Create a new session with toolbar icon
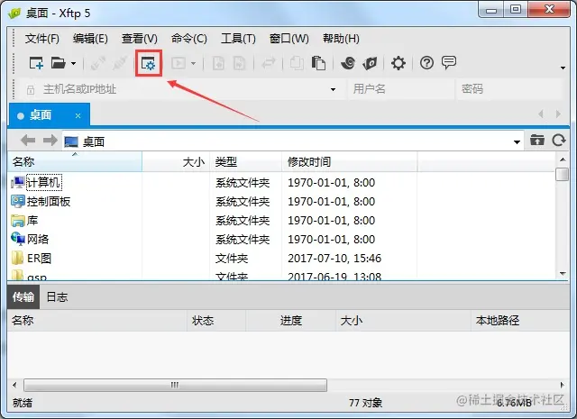The height and width of the screenshot is (419, 577). (36, 63)
